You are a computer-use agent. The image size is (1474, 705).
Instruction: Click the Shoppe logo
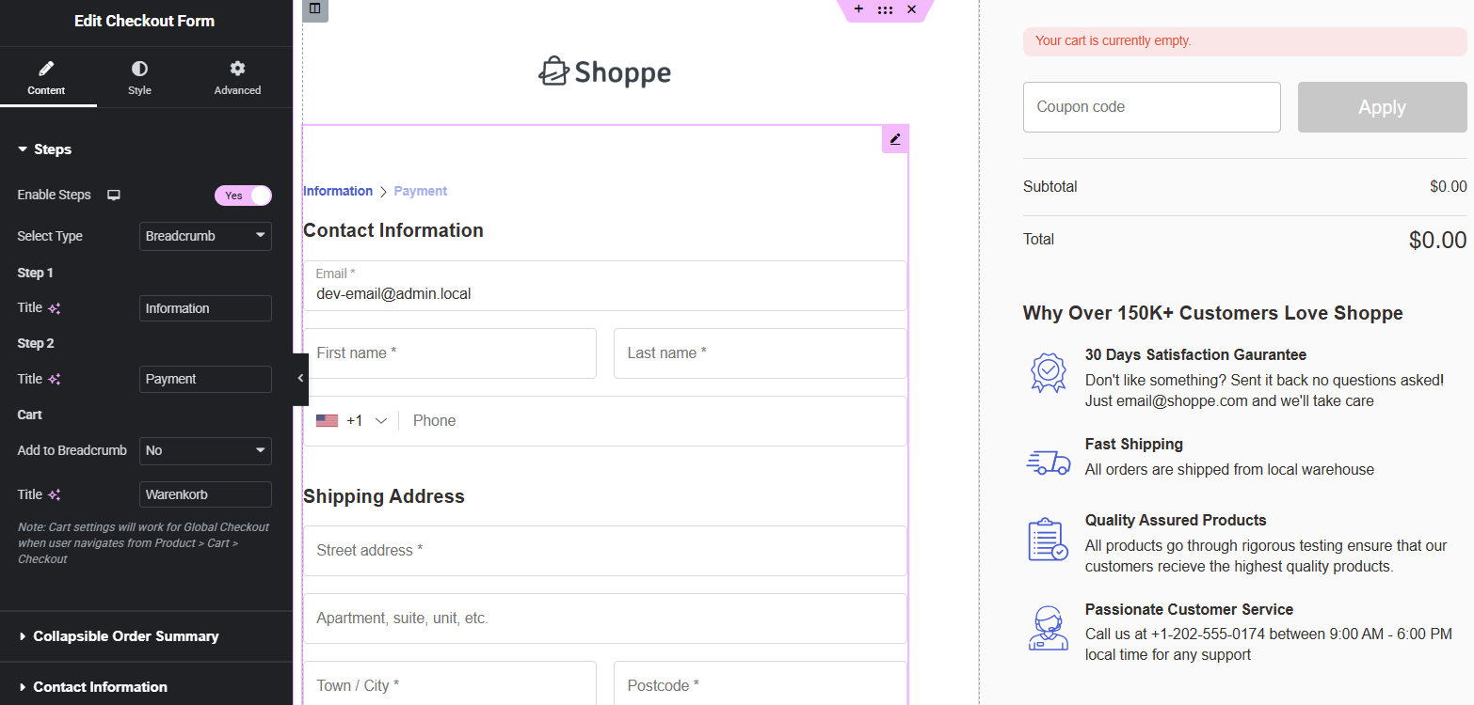pos(604,72)
